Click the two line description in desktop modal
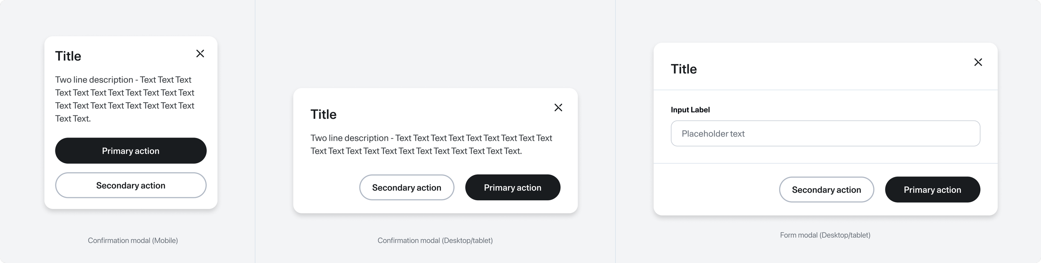 point(431,144)
